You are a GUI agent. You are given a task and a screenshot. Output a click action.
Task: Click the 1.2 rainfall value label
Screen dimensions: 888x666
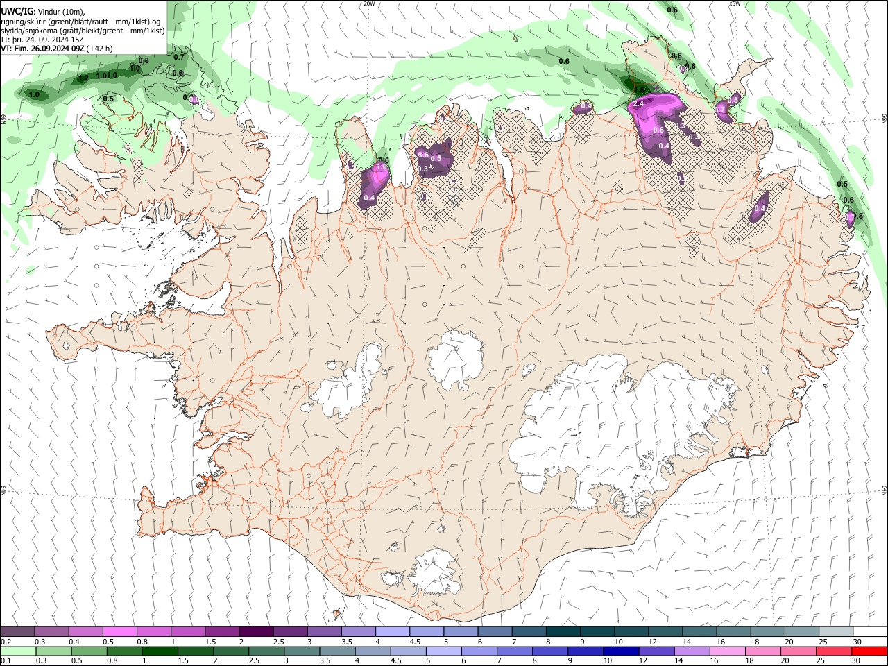(x=83, y=78)
